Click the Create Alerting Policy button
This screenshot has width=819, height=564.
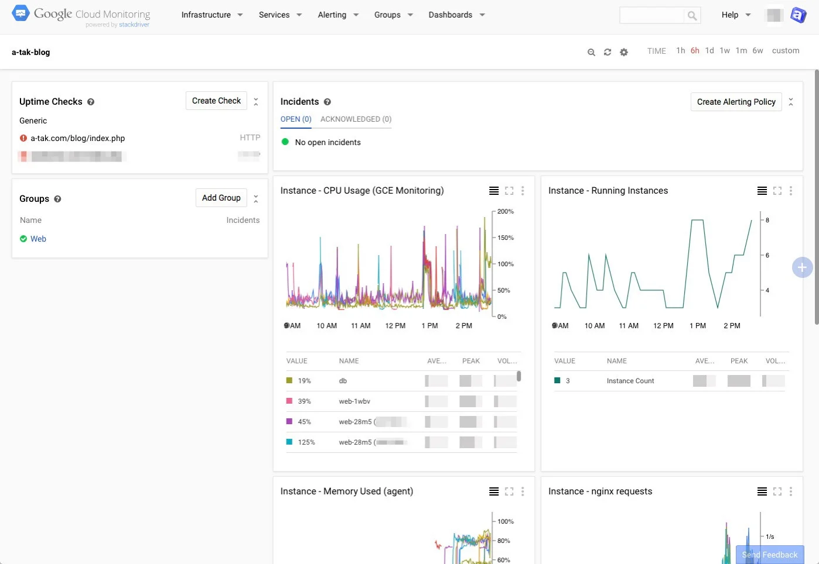pyautogui.click(x=736, y=102)
